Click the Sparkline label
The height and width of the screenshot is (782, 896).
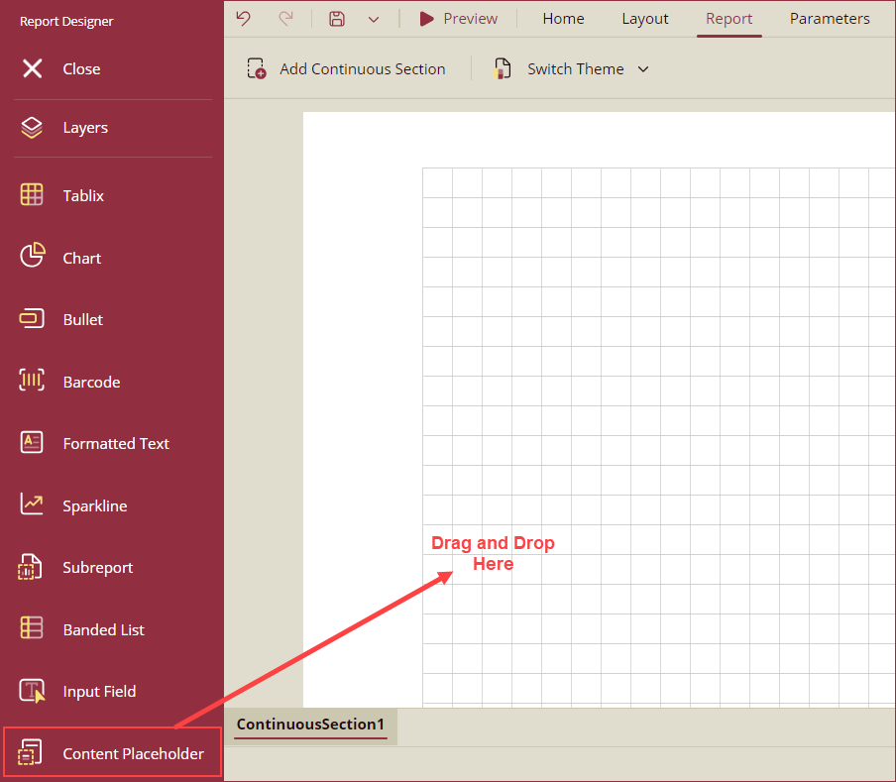(95, 506)
